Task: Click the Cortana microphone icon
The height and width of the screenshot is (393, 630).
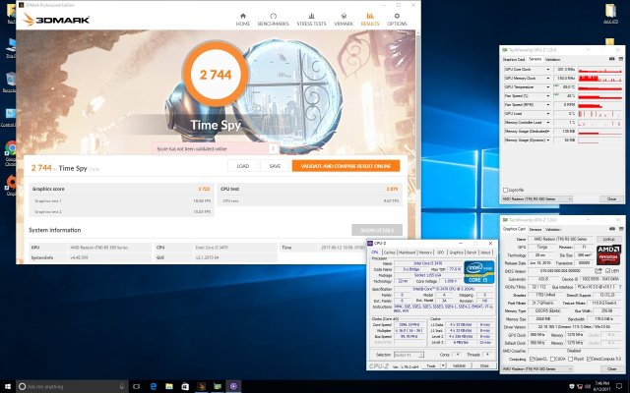Action: click(122, 386)
